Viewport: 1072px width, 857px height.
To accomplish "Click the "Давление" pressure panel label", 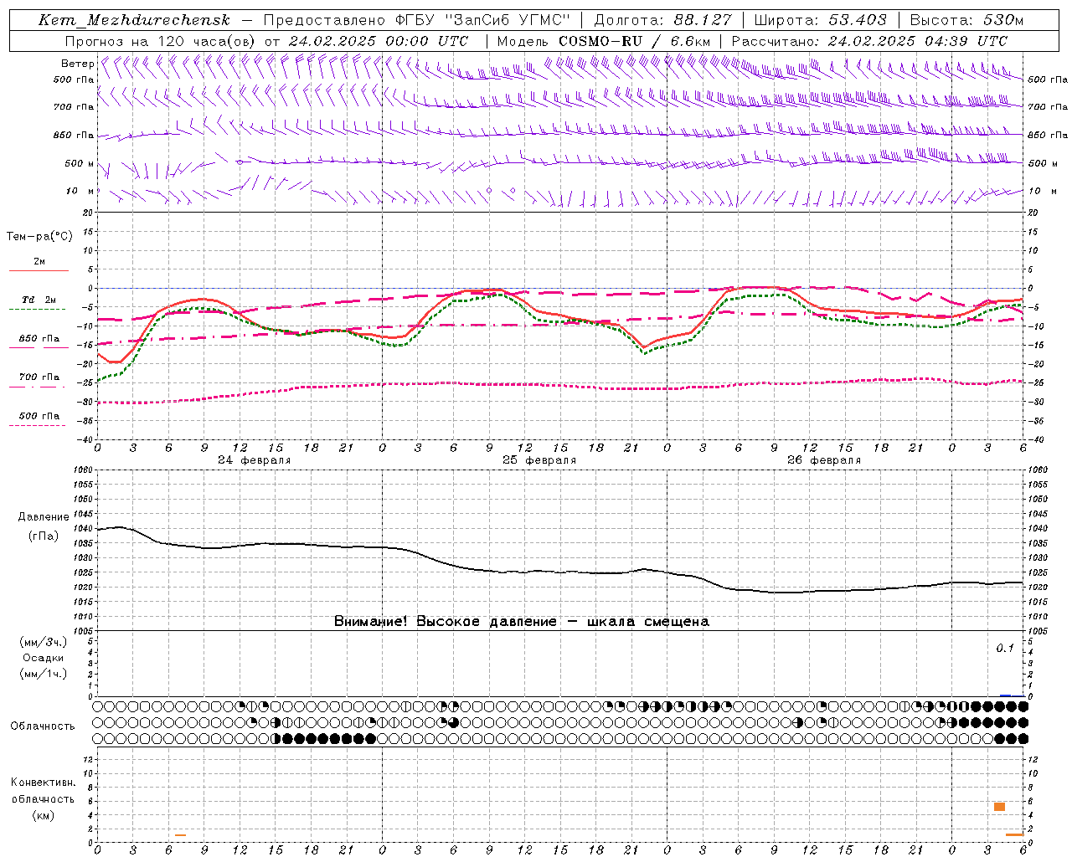I will pyautogui.click(x=43, y=517).
